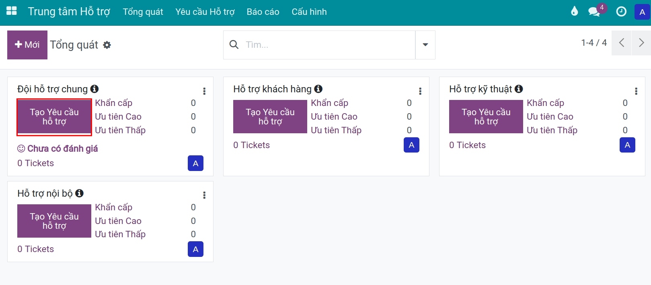Click the water drop icon in top bar
This screenshot has width=651, height=285.
[x=574, y=11]
